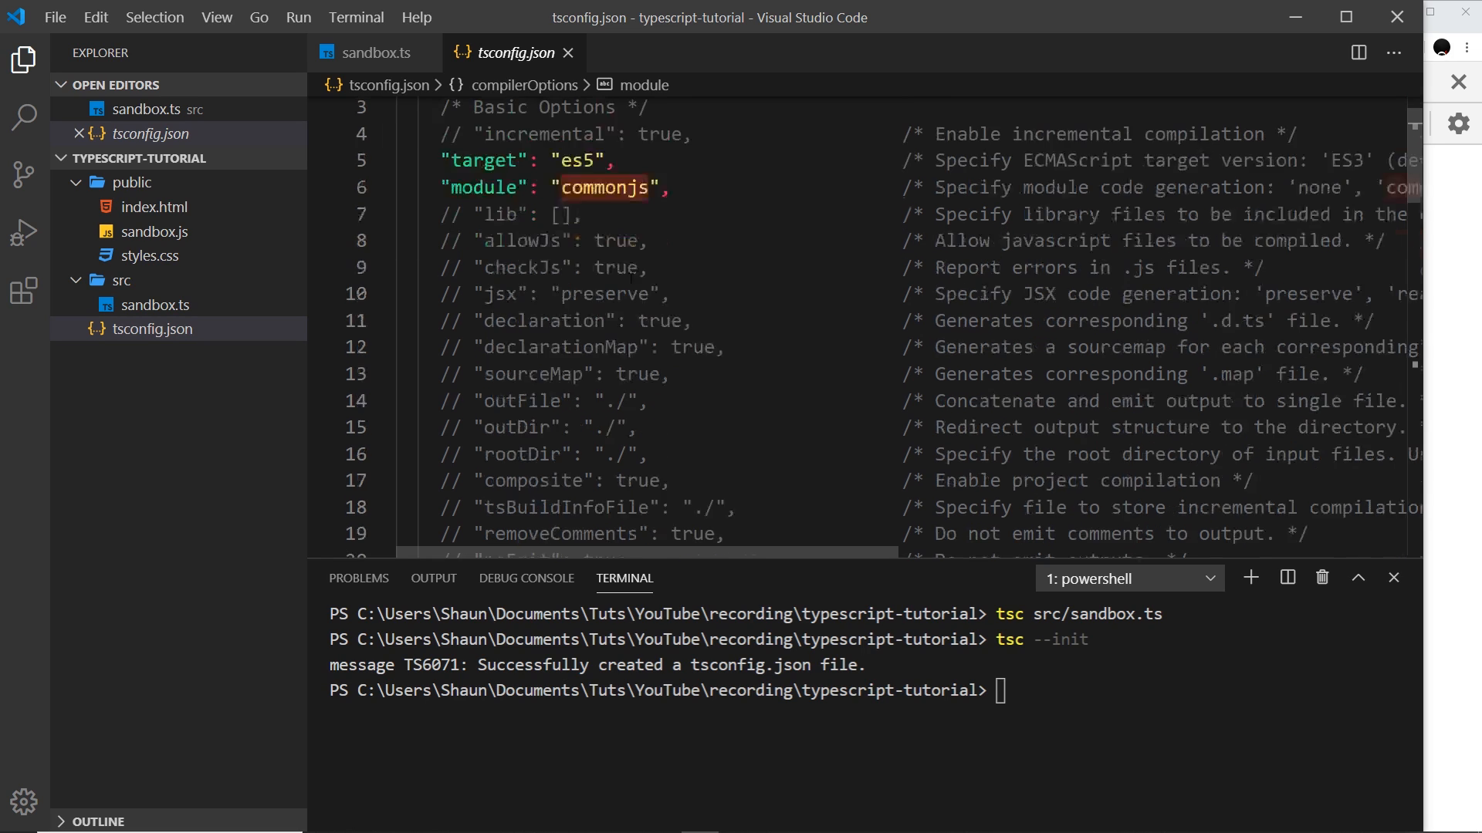Close the terminal panel
The width and height of the screenshot is (1482, 833).
click(1394, 578)
